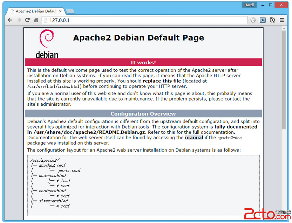Click the forward navigation arrow

pyautogui.click(x=19, y=20)
